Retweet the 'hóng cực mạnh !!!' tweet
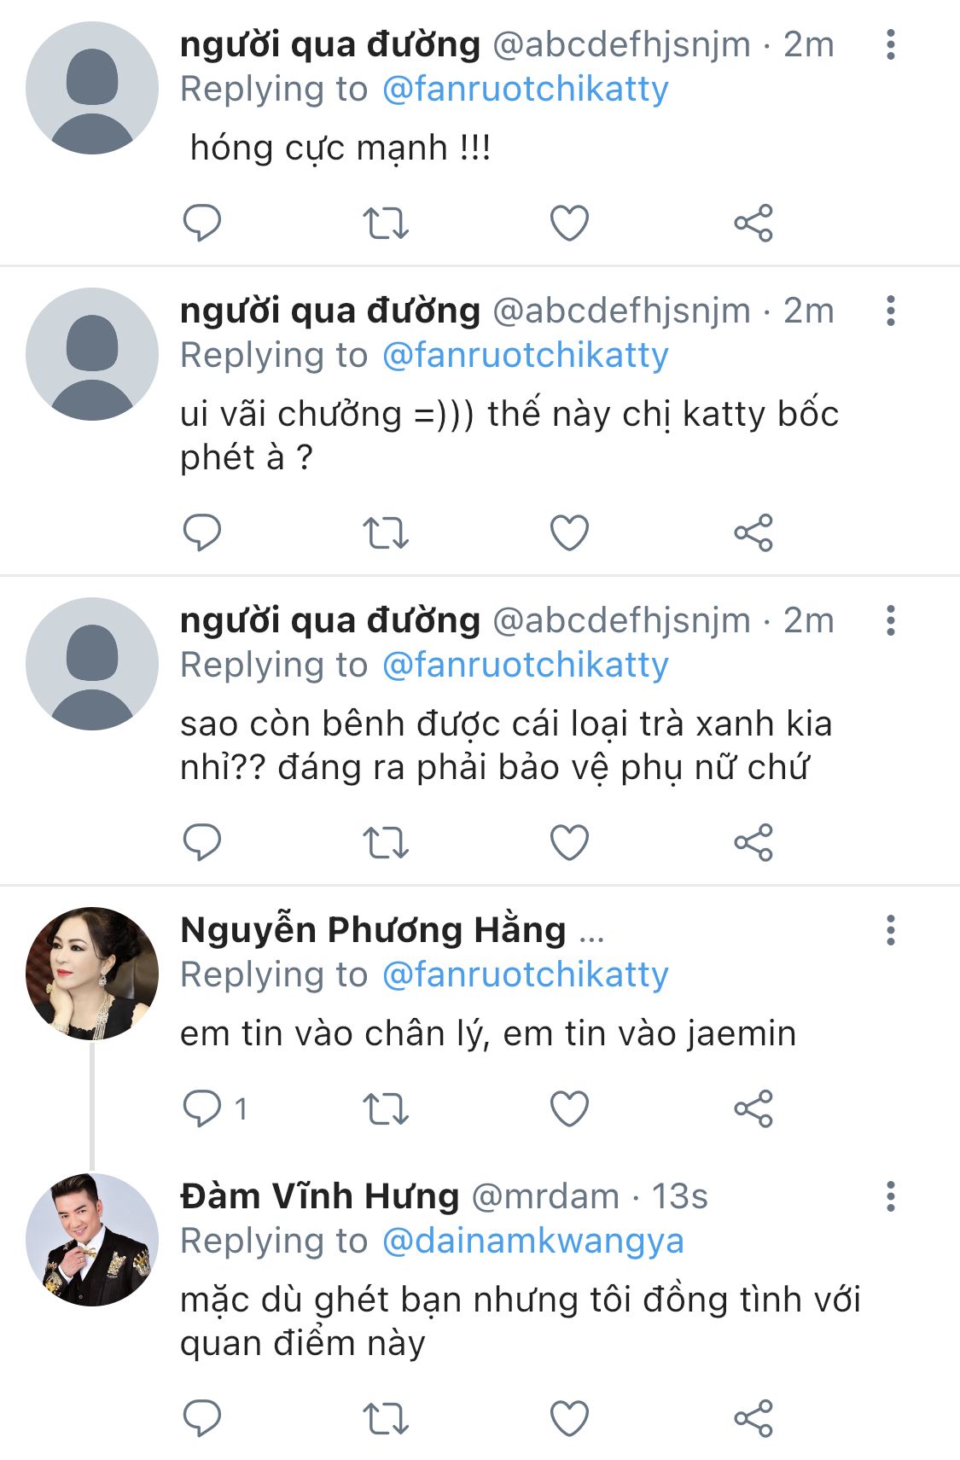This screenshot has height=1460, width=960. tap(386, 223)
